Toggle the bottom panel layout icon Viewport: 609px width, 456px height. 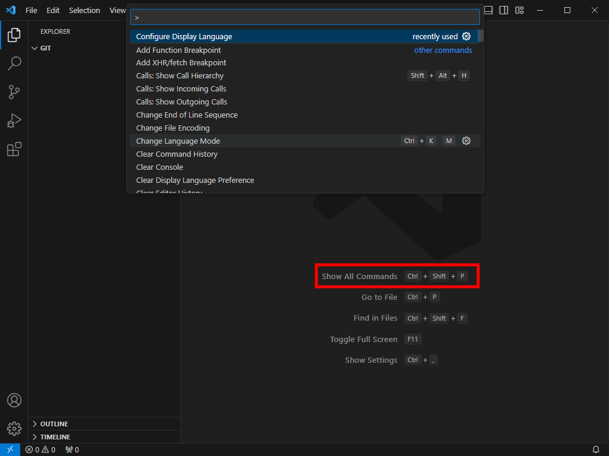[488, 10]
